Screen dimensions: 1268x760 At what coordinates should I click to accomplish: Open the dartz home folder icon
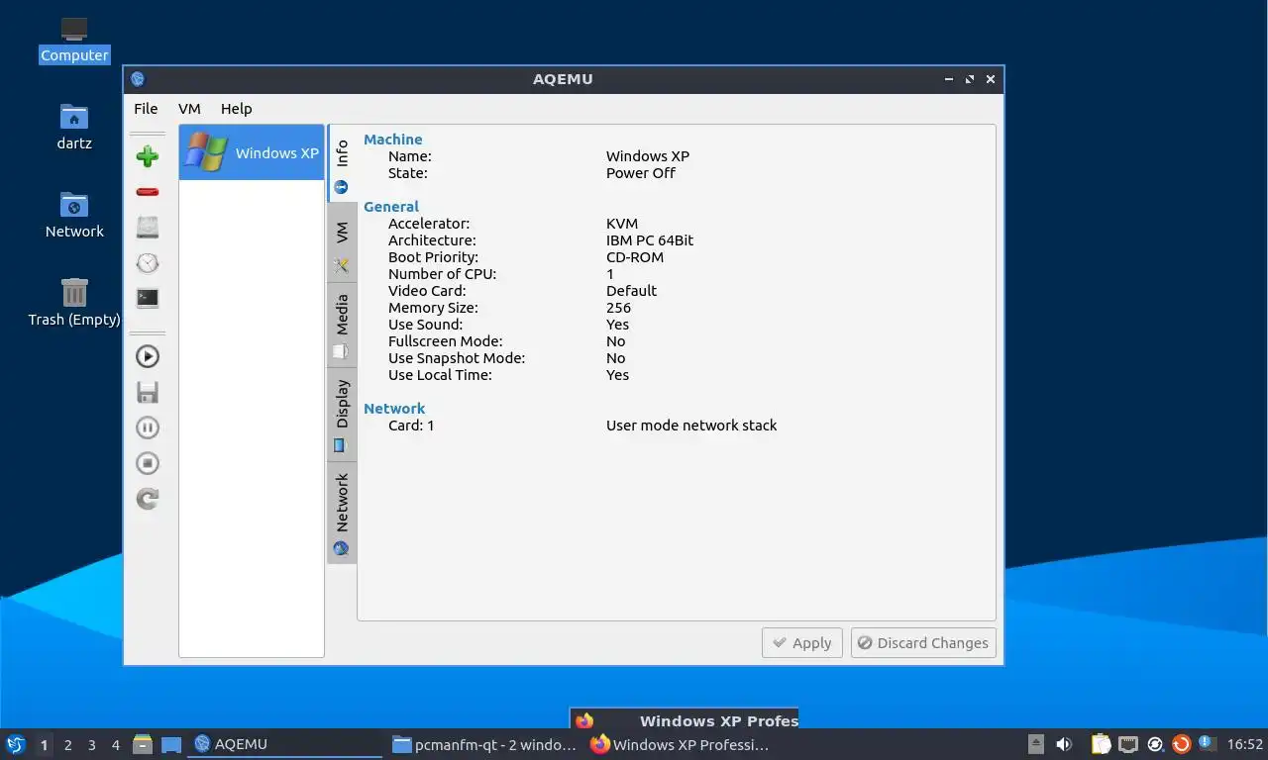tap(74, 127)
